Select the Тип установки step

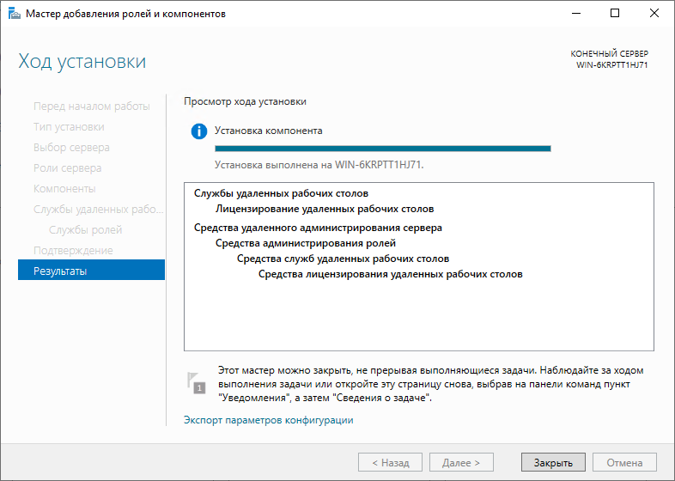click(69, 127)
